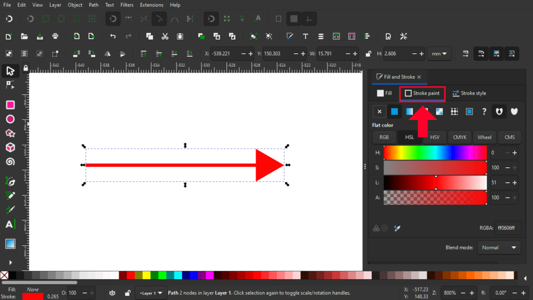Select the Node edit tool
This screenshot has height=300, width=533.
point(10,85)
